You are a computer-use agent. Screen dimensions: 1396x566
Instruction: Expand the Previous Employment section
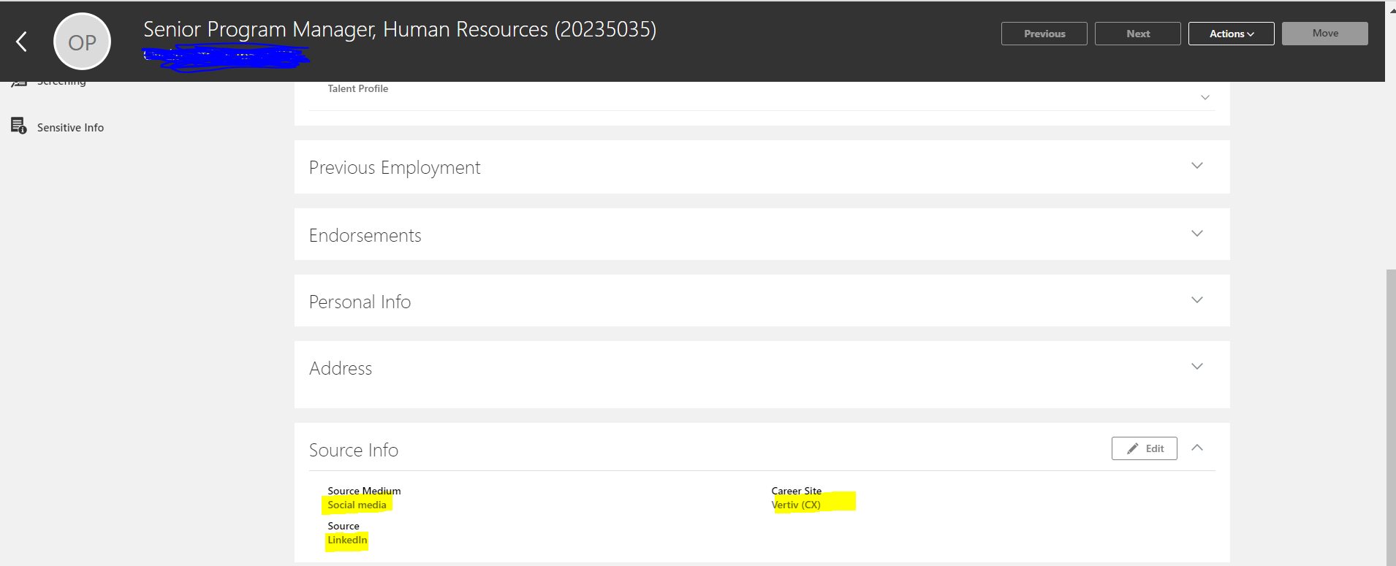[1196, 166]
